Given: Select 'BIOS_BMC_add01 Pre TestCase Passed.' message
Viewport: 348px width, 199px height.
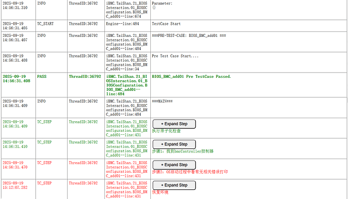Looking at the screenshot, I should tap(191, 76).
